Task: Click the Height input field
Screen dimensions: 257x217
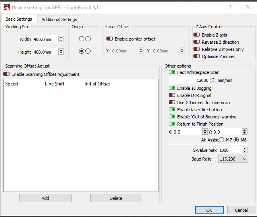Action: click(x=45, y=52)
